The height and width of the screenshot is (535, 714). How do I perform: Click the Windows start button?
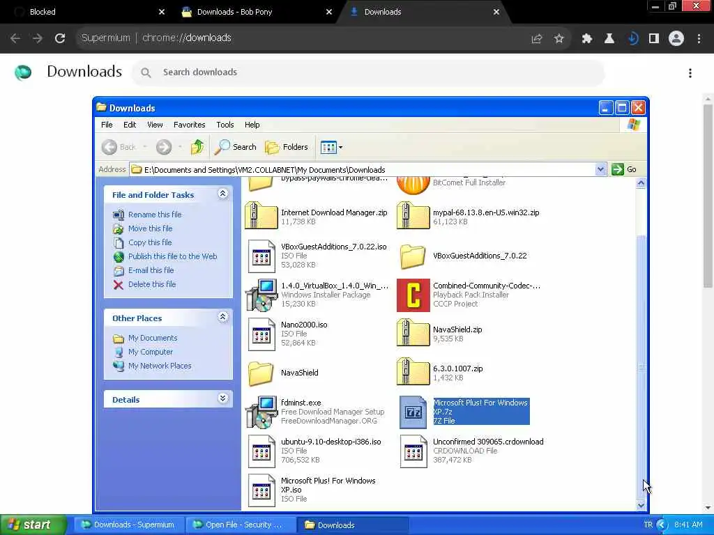pos(33,525)
